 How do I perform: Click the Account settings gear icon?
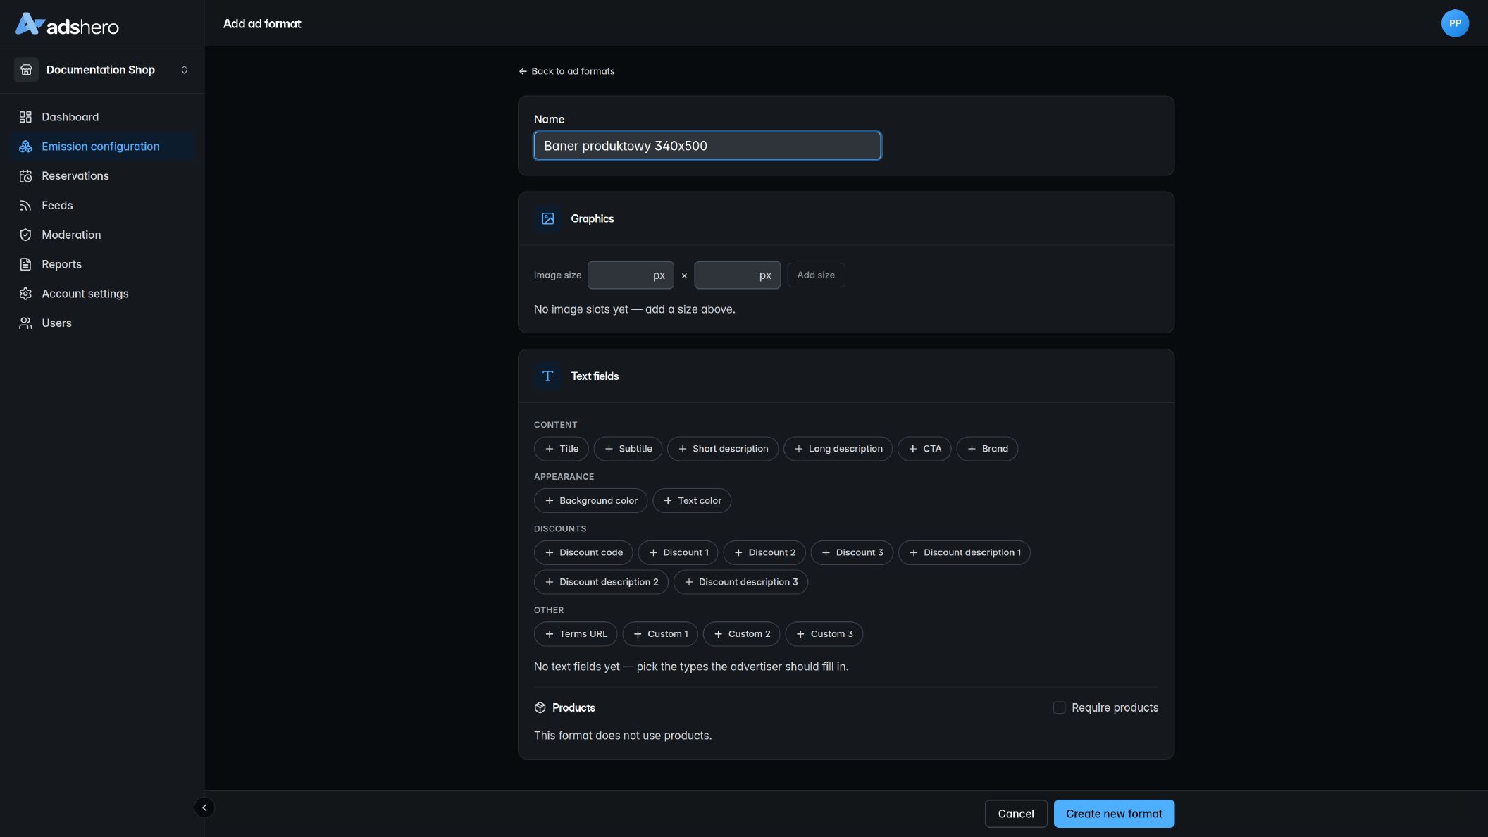point(25,294)
